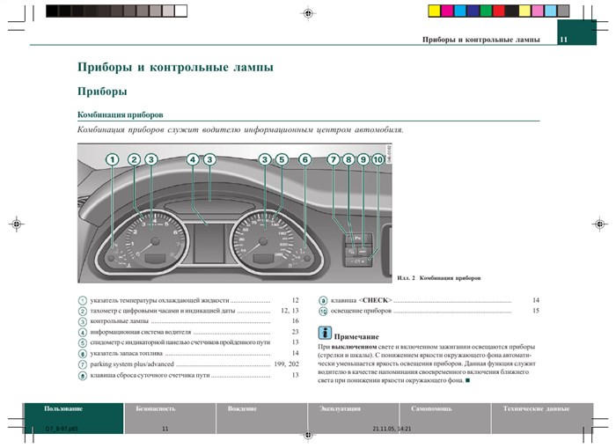
Task: Click callout number 6 in the diagram
Action: click(304, 160)
